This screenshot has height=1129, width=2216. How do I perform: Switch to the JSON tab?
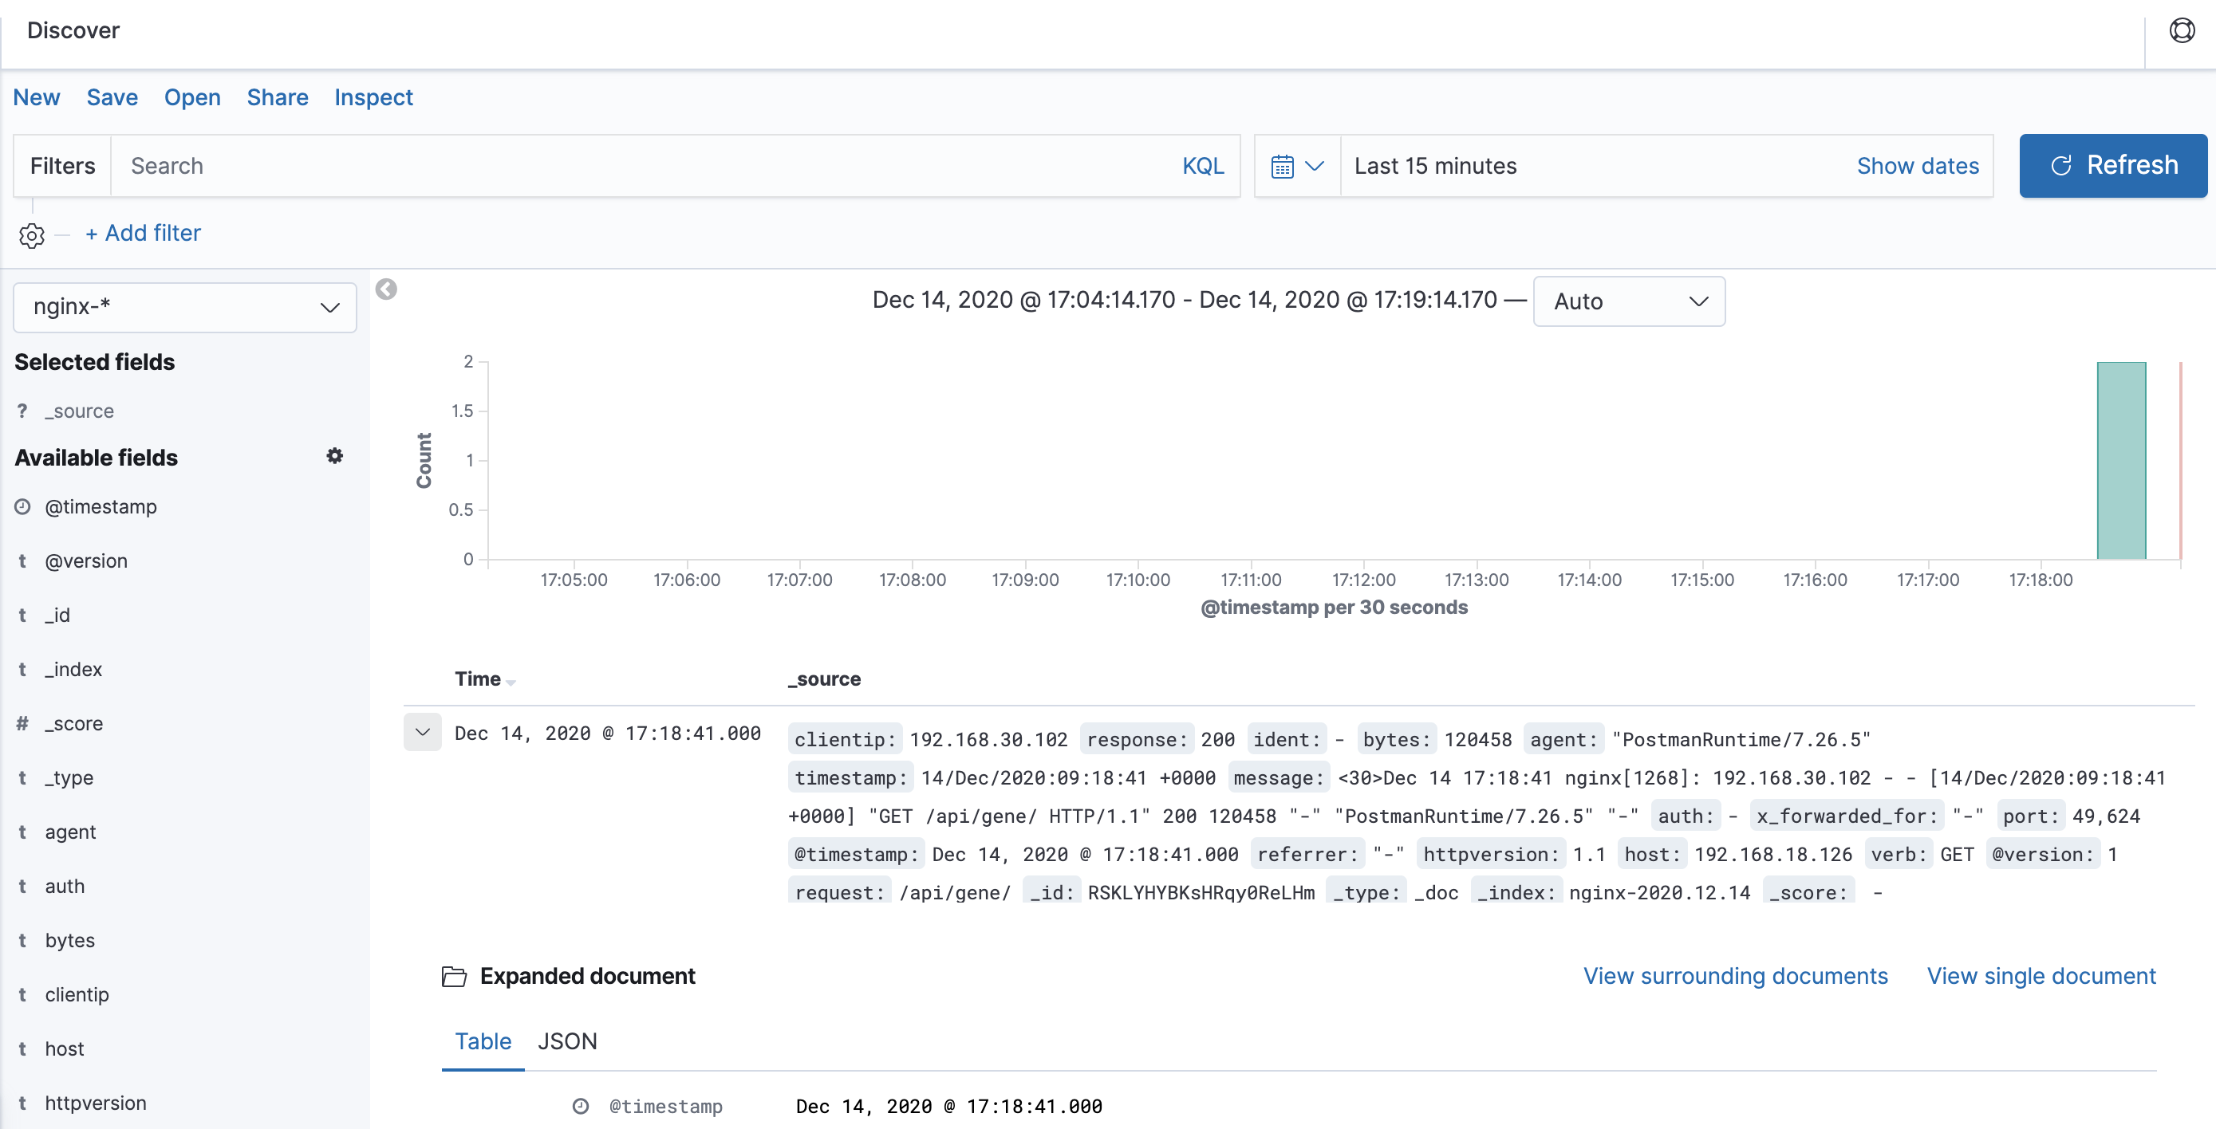pyautogui.click(x=567, y=1041)
